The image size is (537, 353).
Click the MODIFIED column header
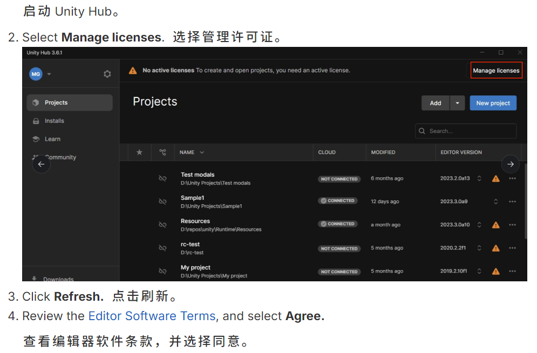[383, 152]
